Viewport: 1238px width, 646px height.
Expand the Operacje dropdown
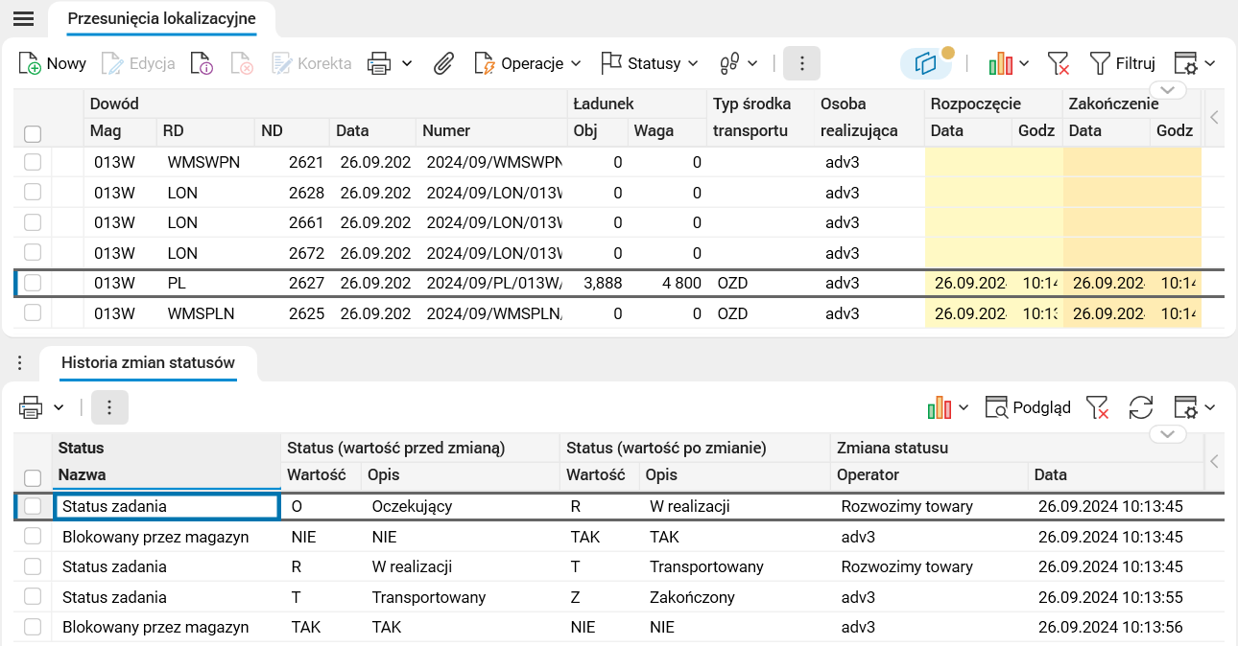[x=530, y=63]
